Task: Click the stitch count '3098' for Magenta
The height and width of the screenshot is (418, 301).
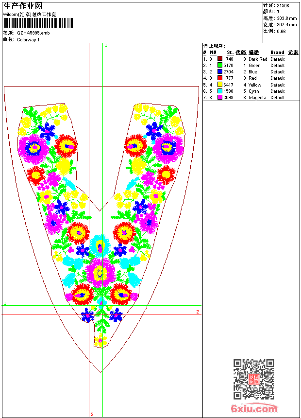Action: click(x=228, y=98)
